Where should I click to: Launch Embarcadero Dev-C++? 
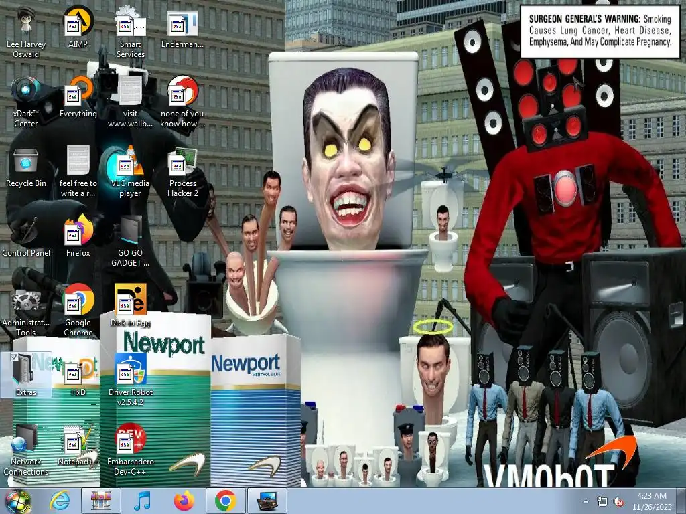pyautogui.click(x=131, y=449)
